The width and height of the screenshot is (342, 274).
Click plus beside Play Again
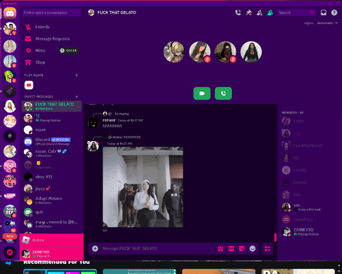coord(77,75)
